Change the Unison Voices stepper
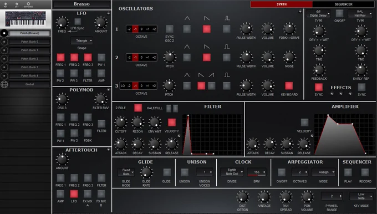Screen dimensions: 377x214 (x=205, y=172)
